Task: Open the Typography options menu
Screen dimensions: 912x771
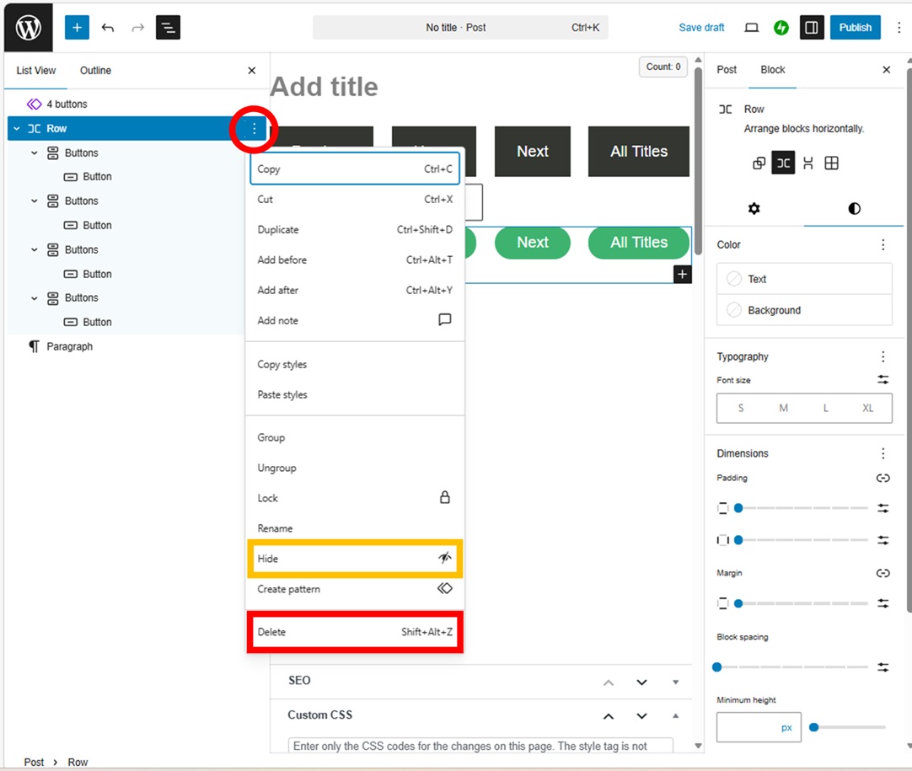Action: coord(882,356)
